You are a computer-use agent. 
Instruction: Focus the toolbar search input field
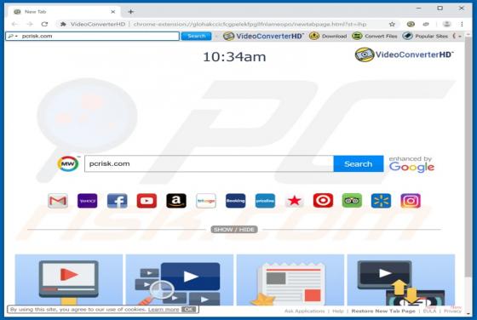[x=93, y=36]
